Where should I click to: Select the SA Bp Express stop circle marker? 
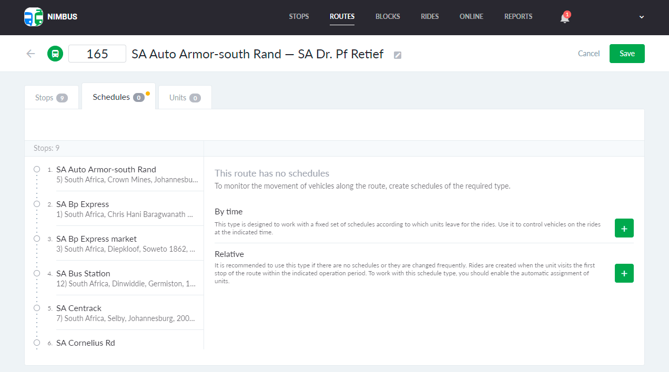pos(37,204)
